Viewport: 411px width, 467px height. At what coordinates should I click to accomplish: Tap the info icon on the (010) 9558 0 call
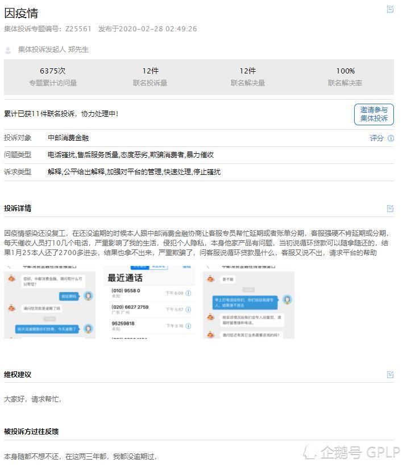188,293
